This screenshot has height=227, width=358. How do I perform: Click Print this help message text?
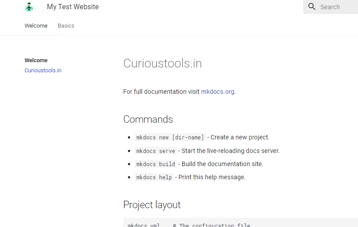[212, 177]
